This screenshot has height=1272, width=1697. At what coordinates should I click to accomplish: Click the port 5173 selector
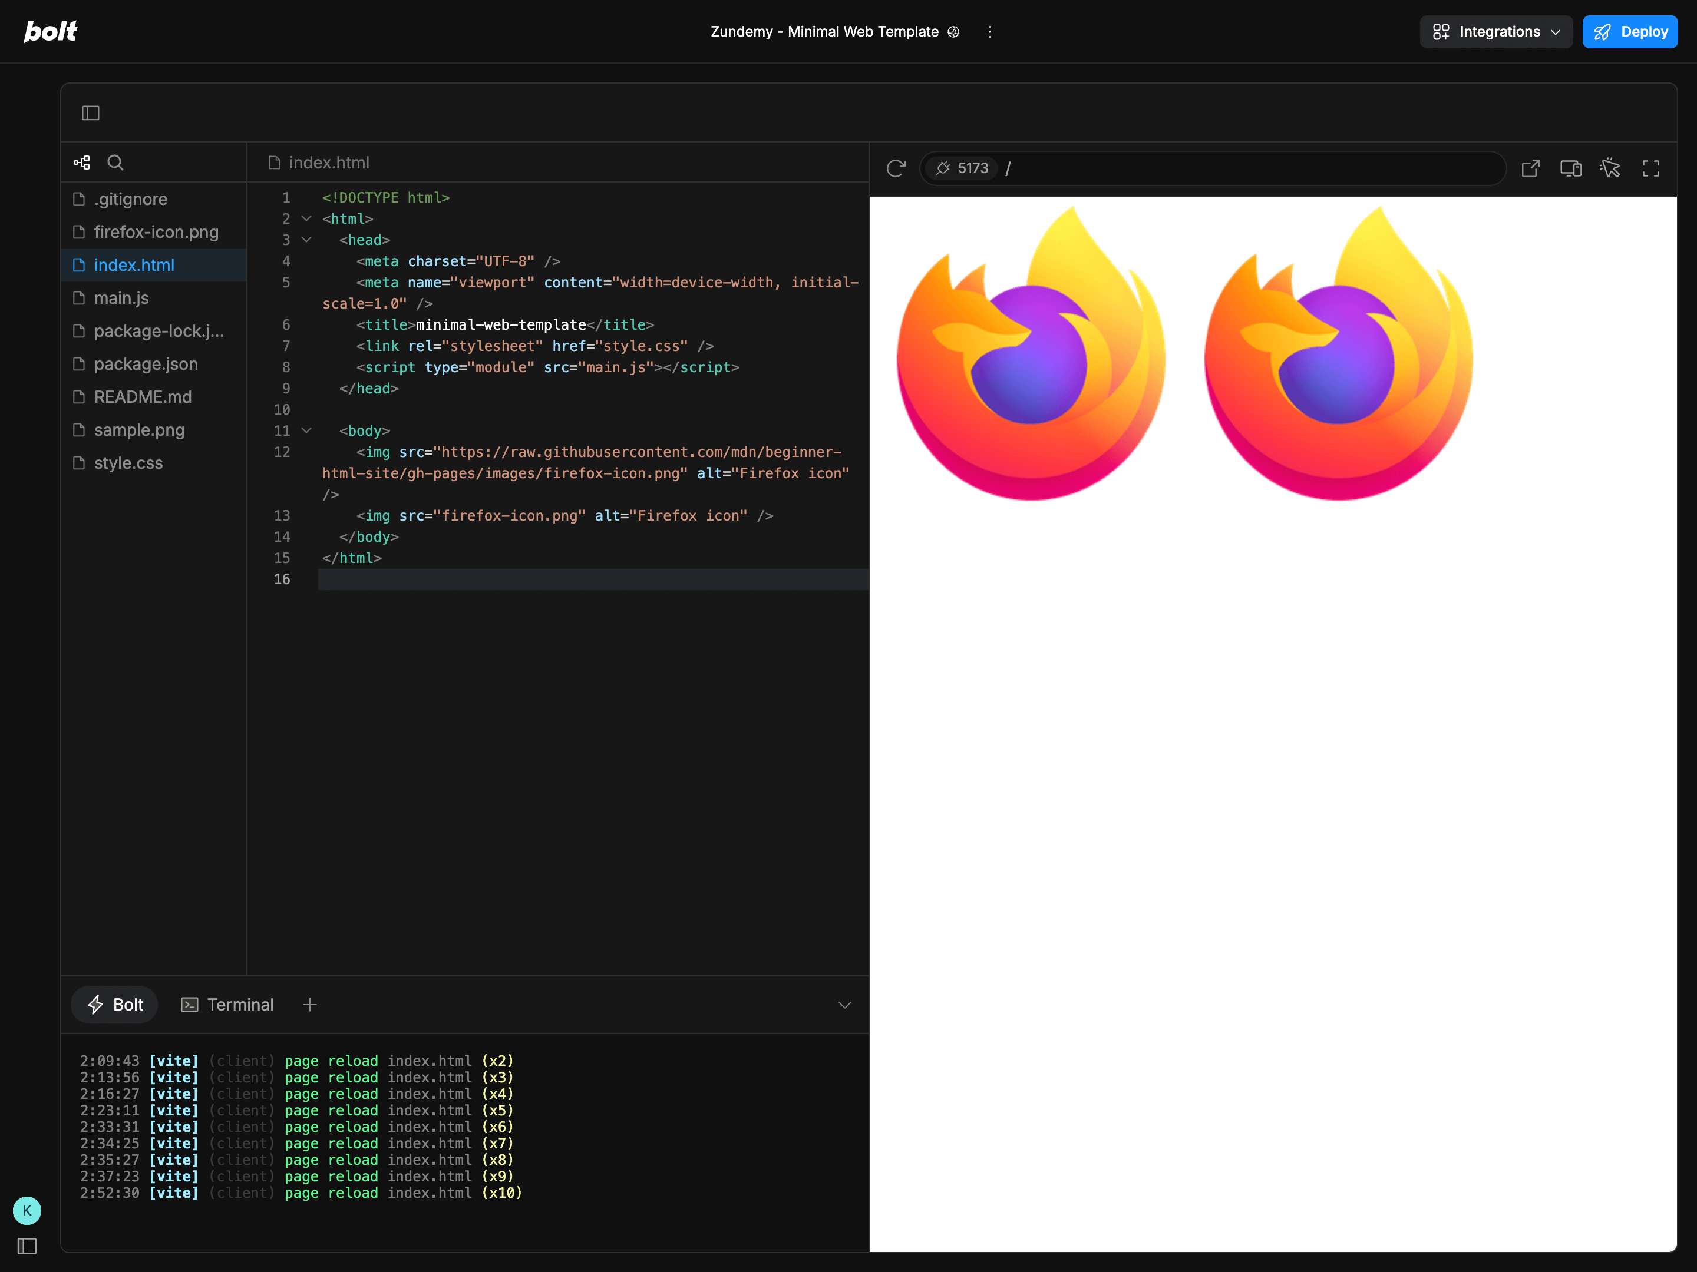tap(962, 168)
